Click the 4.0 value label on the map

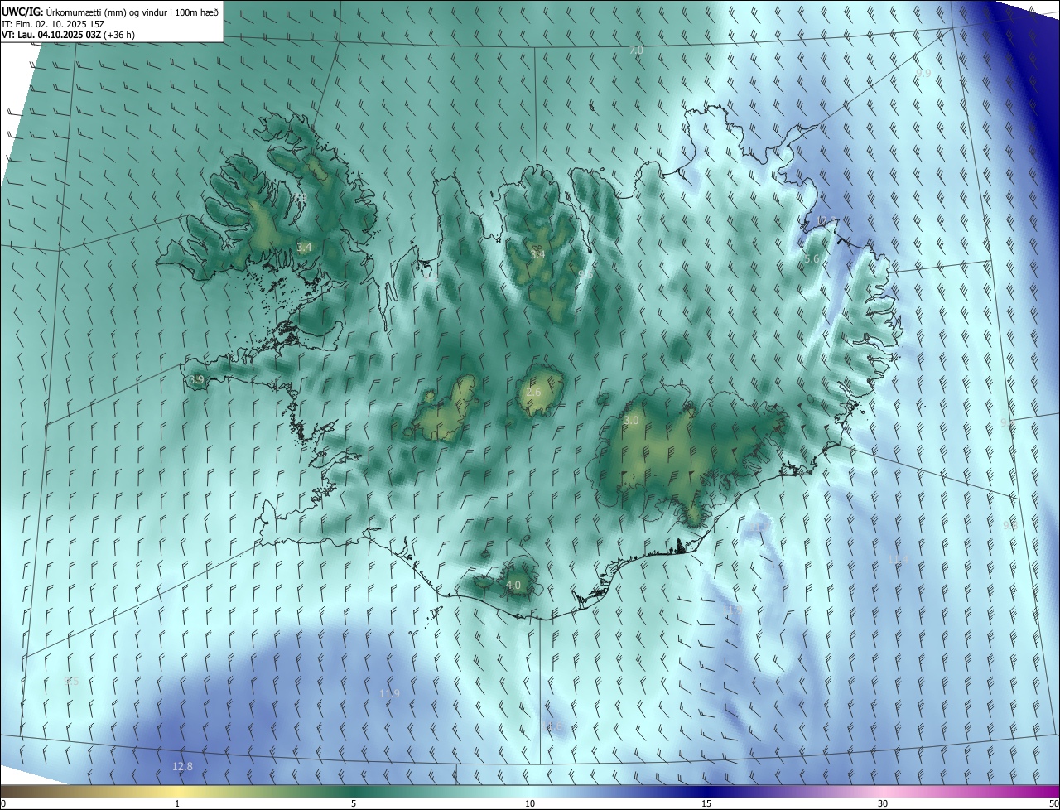(513, 585)
